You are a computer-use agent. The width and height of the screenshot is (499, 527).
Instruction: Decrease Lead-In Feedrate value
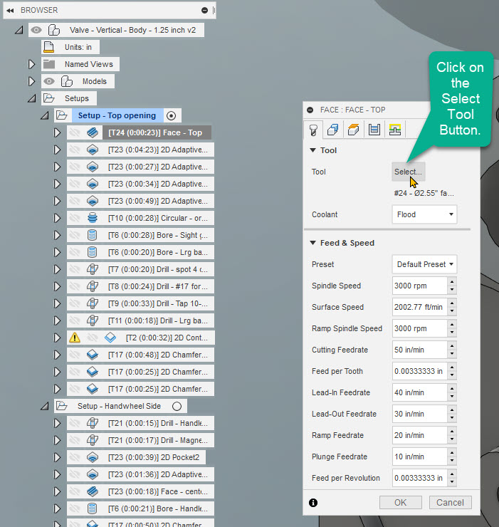[x=452, y=397]
